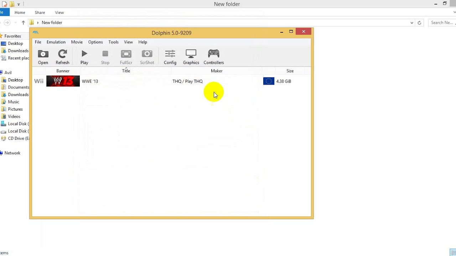Minimize the Dolphin window

[281, 32]
